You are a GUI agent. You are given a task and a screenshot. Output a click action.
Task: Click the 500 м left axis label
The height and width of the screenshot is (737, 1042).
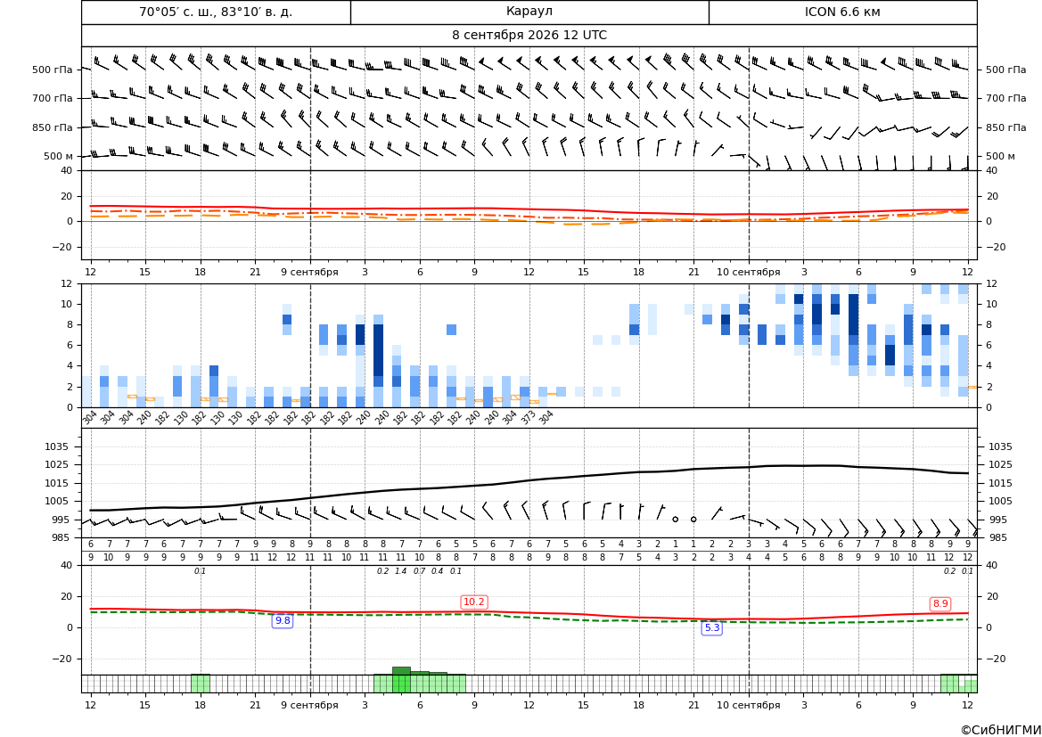click(x=58, y=156)
